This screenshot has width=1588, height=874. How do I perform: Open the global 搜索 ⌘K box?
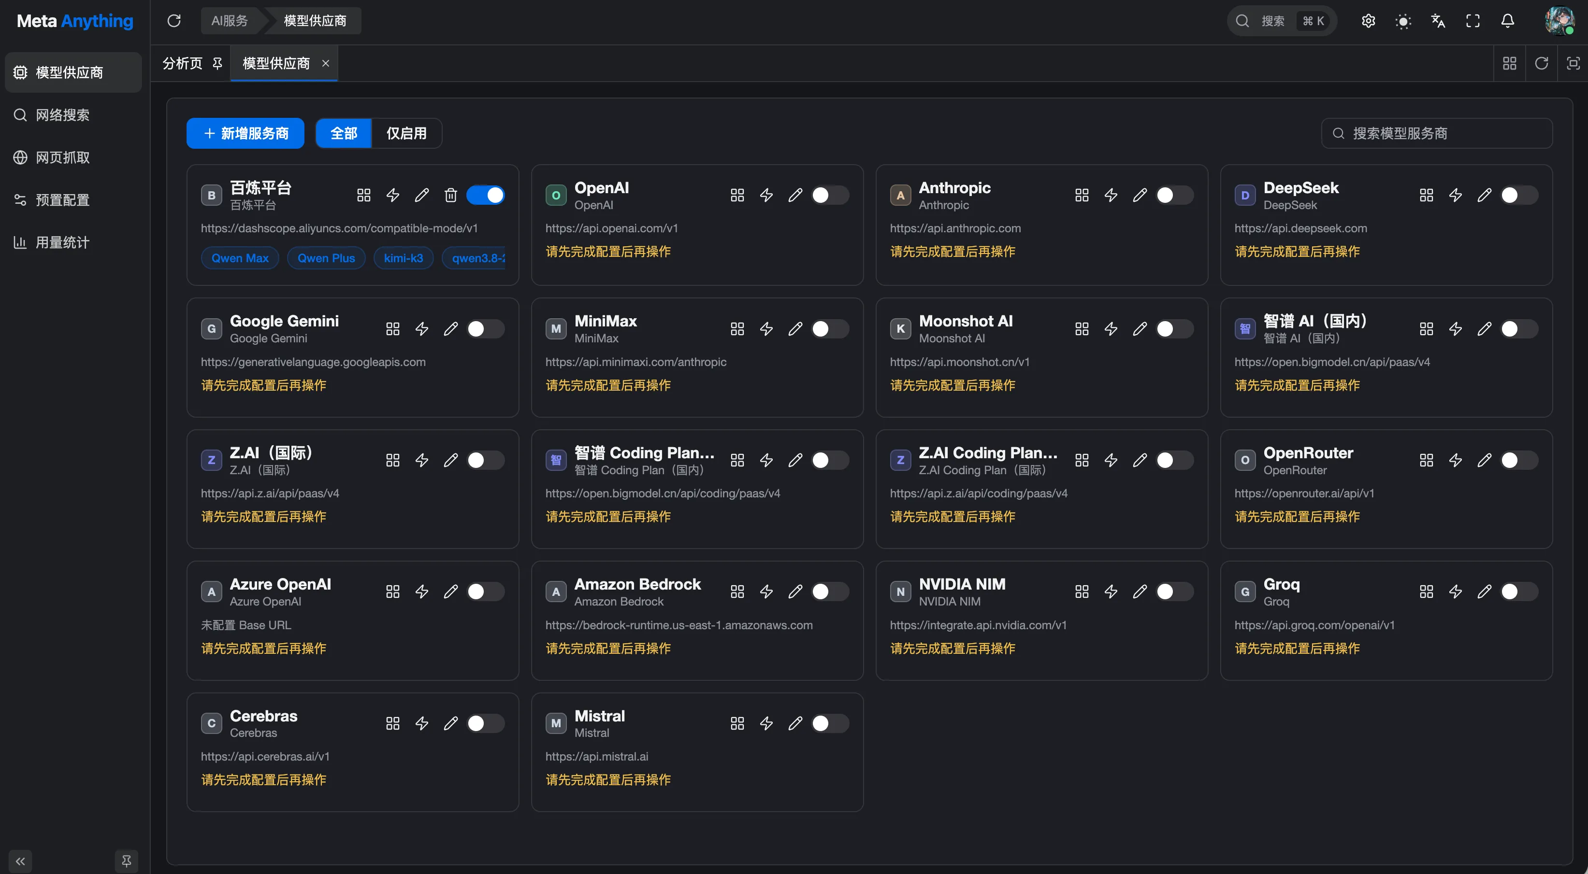click(x=1282, y=21)
